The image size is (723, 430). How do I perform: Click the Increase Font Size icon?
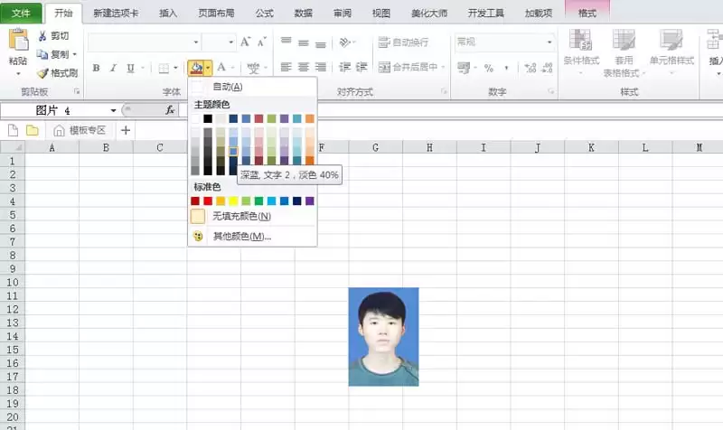coord(245,42)
